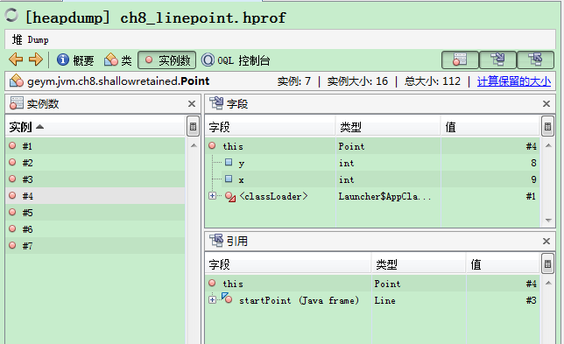
Task: Click the [heapdump] ch8_linepoint.hprof title
Action: 155,18
